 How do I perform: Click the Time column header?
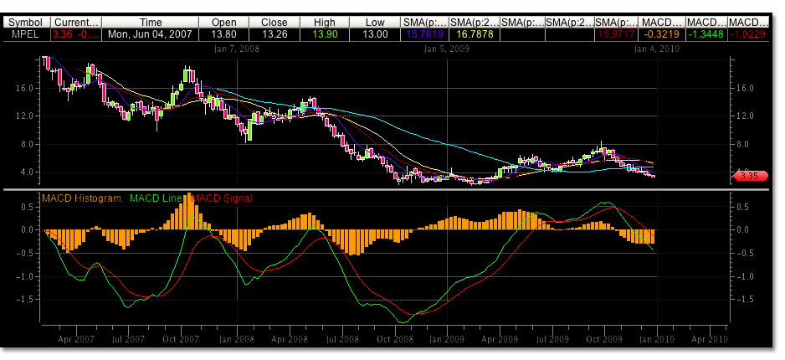click(x=151, y=22)
